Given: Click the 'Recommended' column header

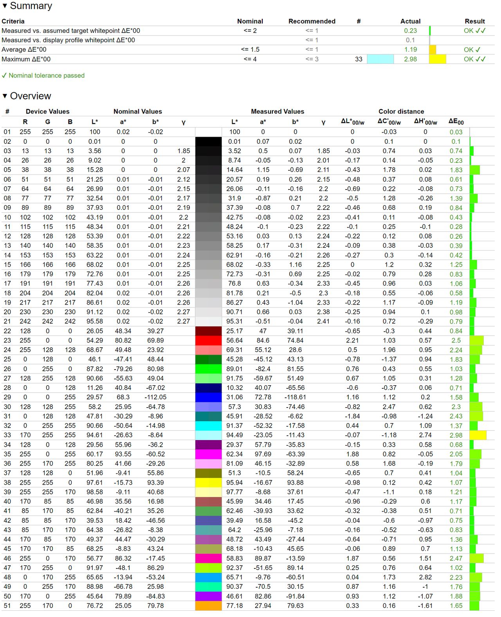Looking at the screenshot, I should pos(312,21).
